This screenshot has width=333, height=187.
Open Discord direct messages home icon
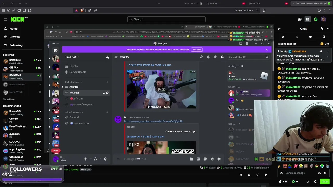point(56,50)
